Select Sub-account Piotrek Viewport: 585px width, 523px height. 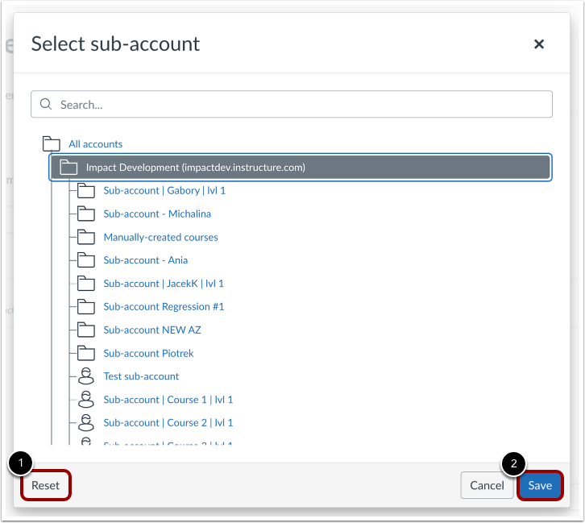pyautogui.click(x=148, y=353)
